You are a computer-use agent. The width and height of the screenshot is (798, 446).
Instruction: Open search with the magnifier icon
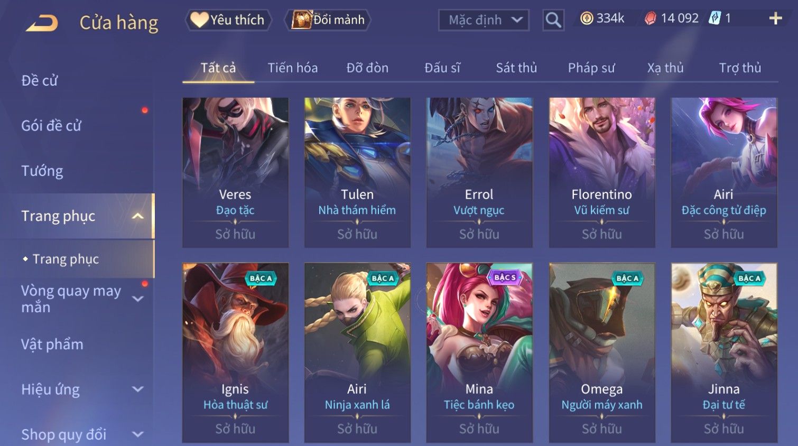tap(553, 20)
